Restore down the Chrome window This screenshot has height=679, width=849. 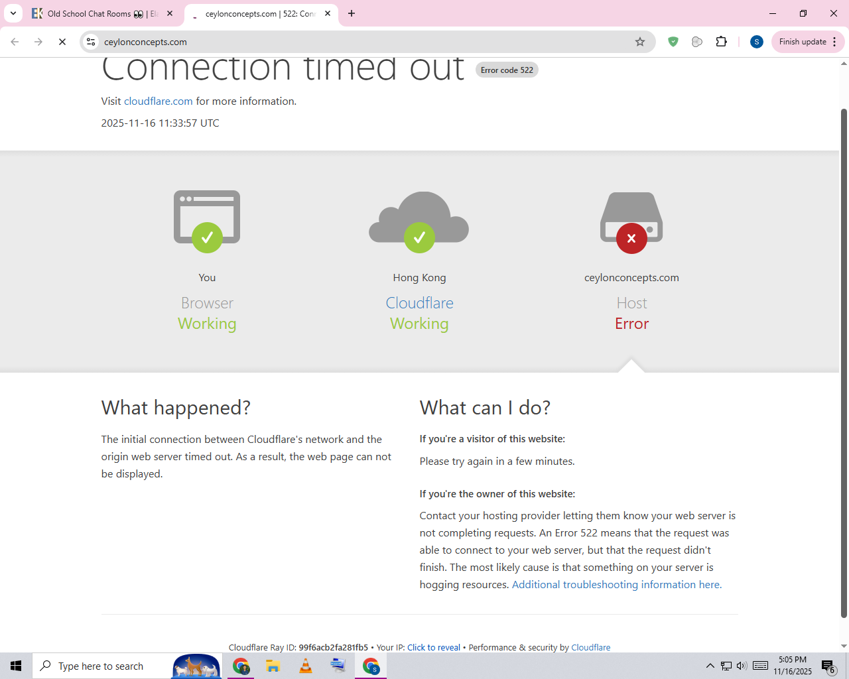[x=803, y=13]
